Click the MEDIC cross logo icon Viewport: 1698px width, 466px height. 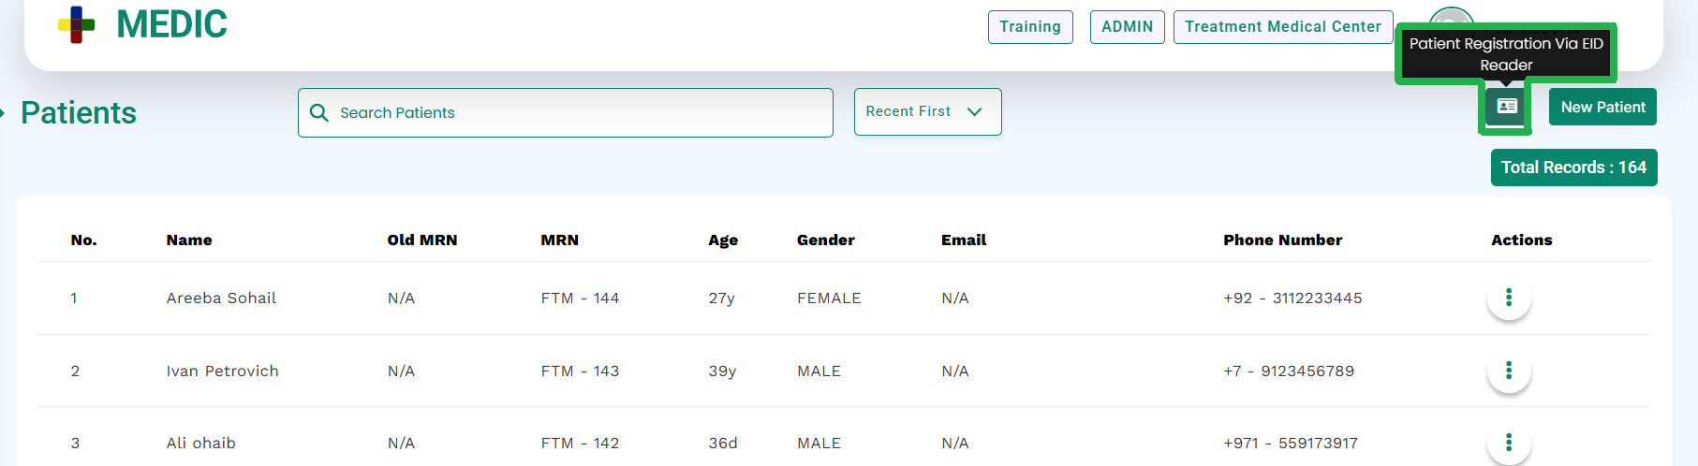(x=76, y=24)
